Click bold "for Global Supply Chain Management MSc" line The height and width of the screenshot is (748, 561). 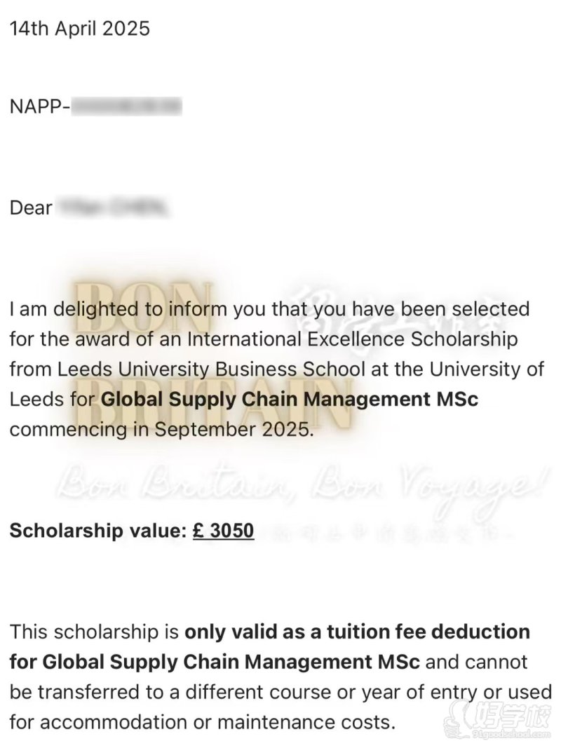click(x=215, y=662)
